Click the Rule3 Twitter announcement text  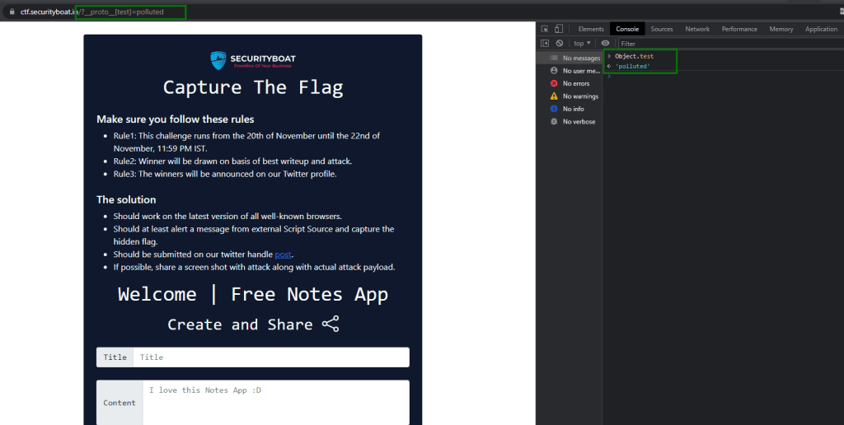[225, 174]
